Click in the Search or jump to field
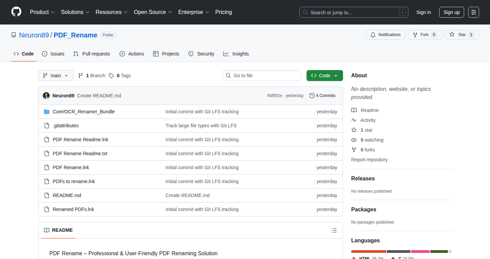This screenshot has width=490, height=259. pos(354,12)
